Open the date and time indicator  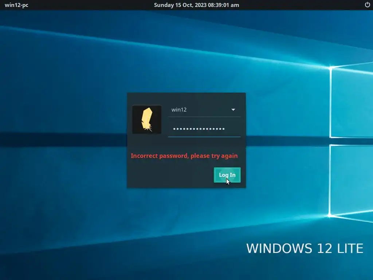[196, 5]
